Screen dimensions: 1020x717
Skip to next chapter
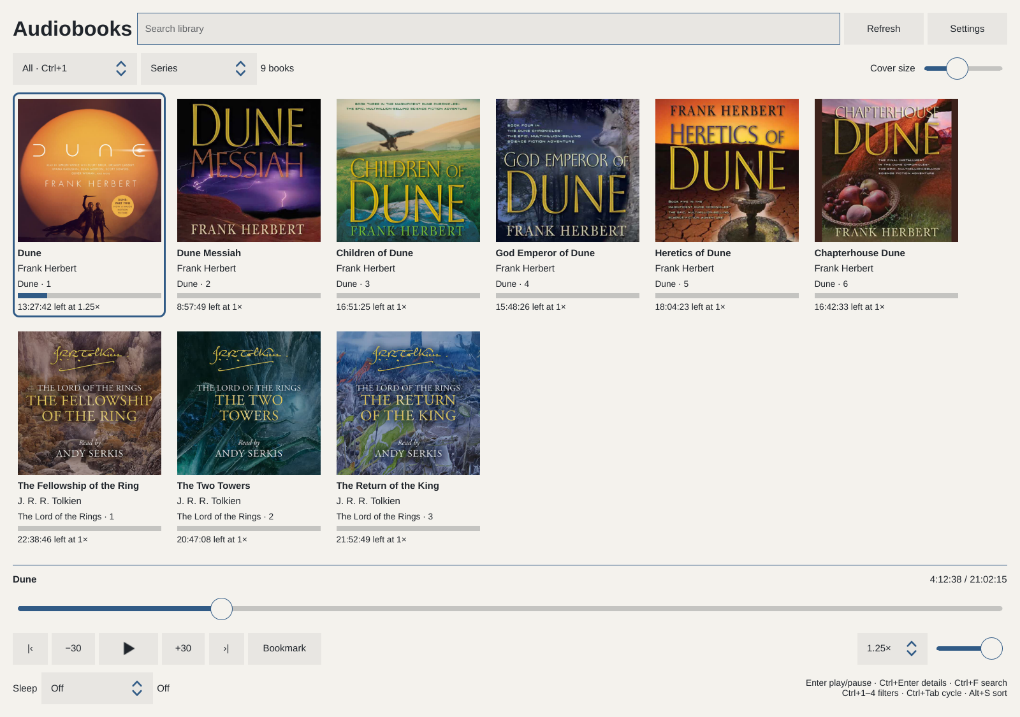click(x=226, y=648)
